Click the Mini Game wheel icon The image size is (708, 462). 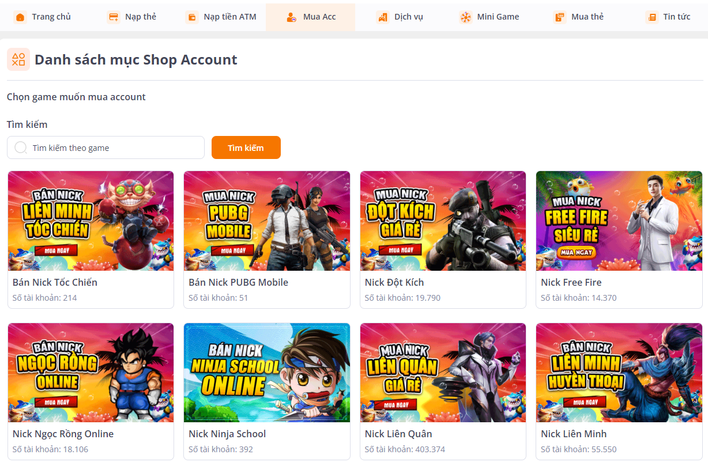tap(466, 17)
